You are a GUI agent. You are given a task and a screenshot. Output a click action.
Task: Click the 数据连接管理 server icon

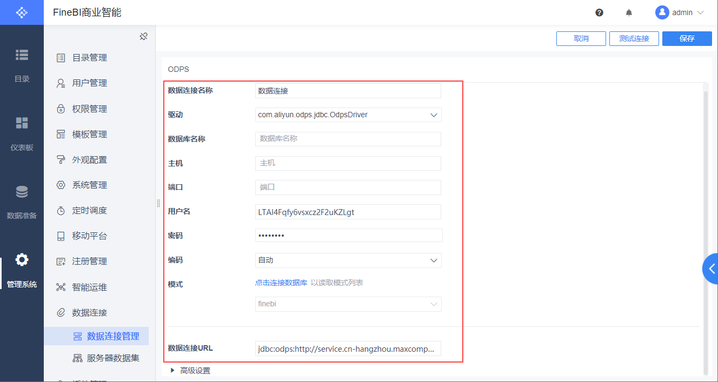point(77,336)
